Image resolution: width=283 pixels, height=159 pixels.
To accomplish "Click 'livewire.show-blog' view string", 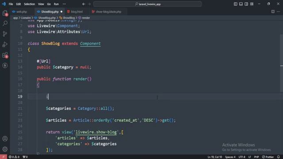I will [96, 132].
